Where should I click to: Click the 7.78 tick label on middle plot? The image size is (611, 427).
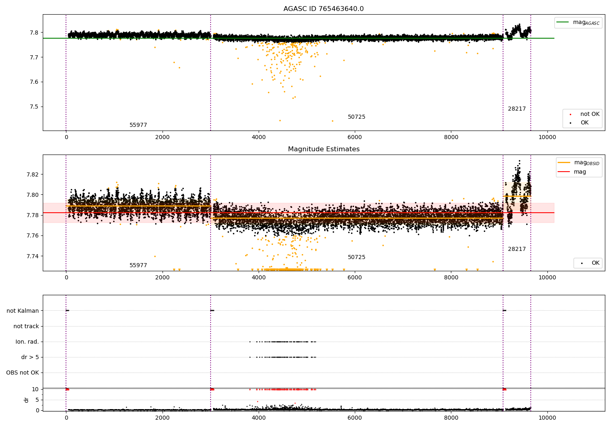(x=33, y=215)
